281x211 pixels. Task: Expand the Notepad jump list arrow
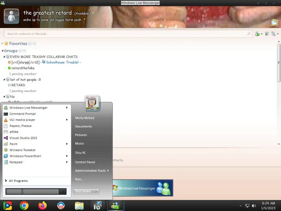(x=67, y=162)
